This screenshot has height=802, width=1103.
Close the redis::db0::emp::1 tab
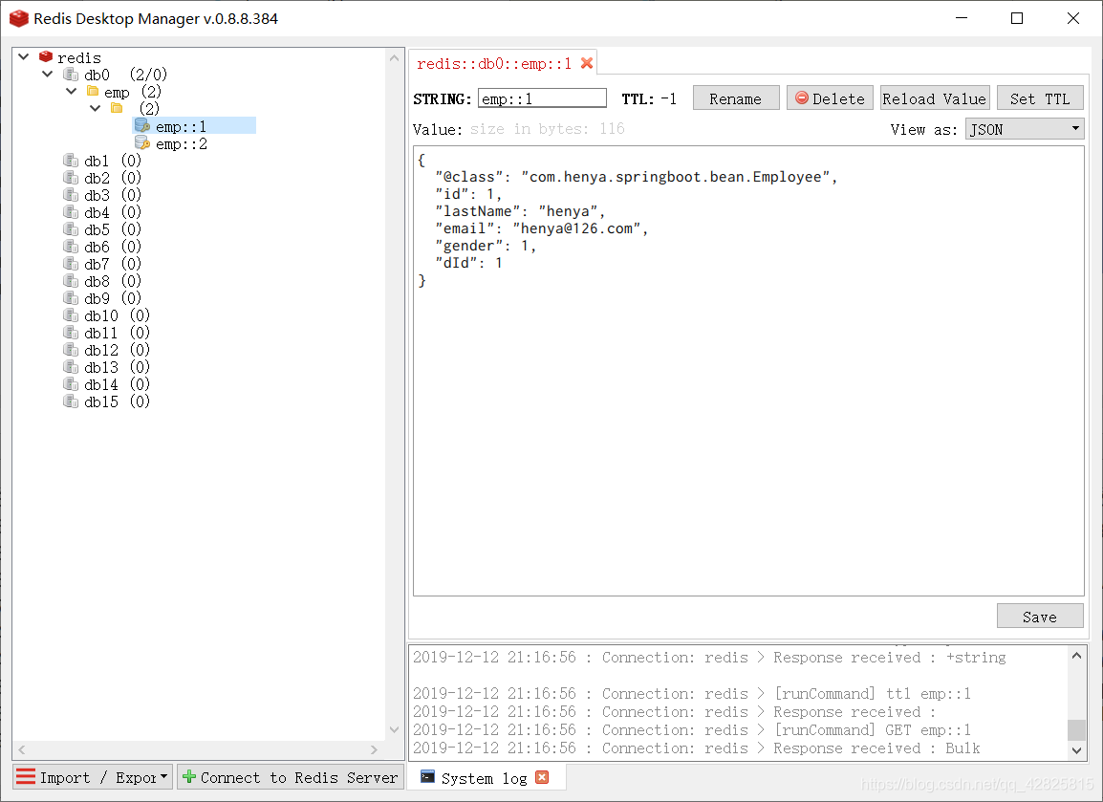point(587,63)
